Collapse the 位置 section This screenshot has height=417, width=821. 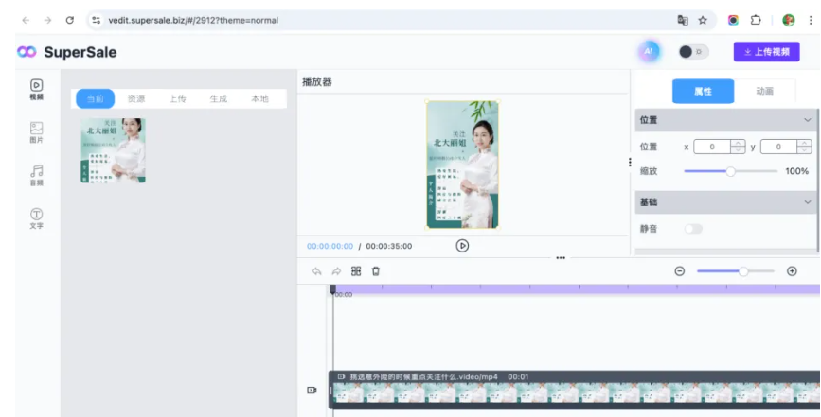(807, 120)
